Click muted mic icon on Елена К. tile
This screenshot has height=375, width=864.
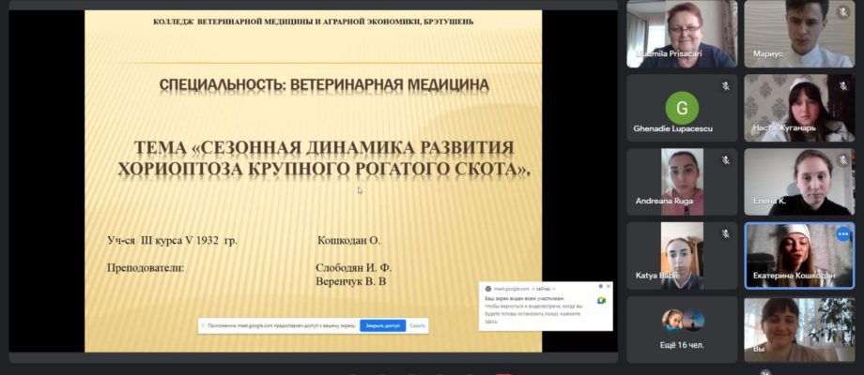(843, 160)
